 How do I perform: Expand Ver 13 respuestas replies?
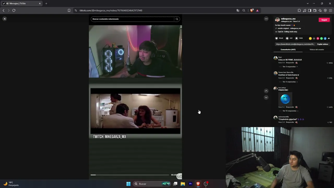(290, 111)
